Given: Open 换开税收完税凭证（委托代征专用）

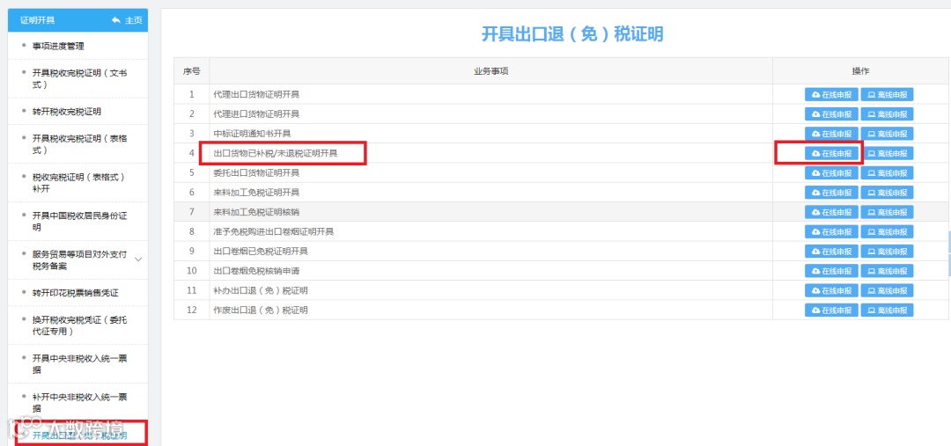Looking at the screenshot, I should coord(80,325).
